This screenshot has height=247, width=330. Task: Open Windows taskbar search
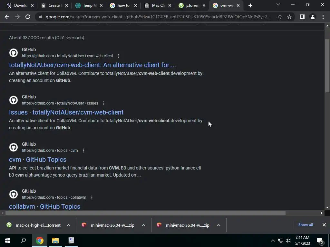[23, 241]
